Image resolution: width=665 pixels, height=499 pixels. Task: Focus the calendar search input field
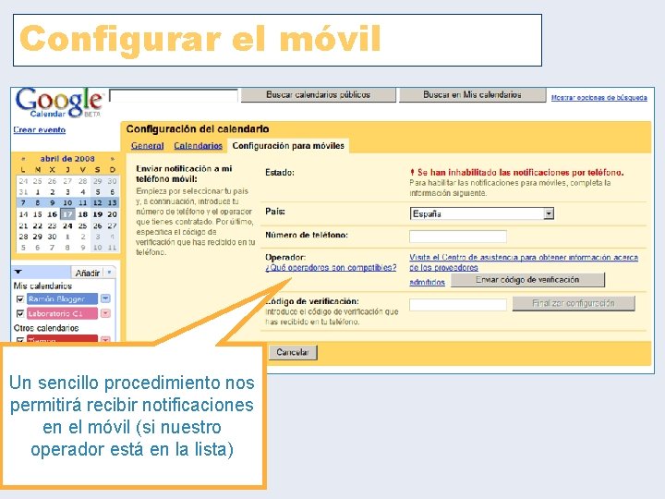pos(174,95)
